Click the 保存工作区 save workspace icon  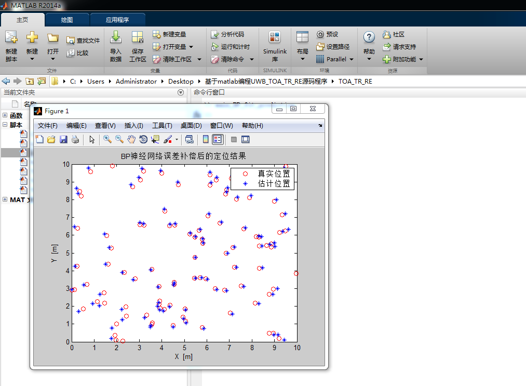point(138,37)
